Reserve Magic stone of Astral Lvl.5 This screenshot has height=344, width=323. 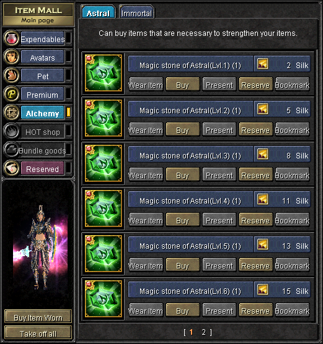(255, 265)
